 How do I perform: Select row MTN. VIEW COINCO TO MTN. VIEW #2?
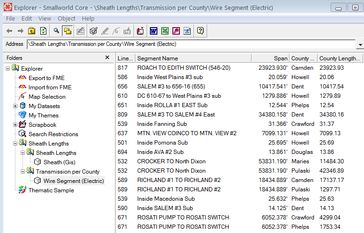(239, 133)
